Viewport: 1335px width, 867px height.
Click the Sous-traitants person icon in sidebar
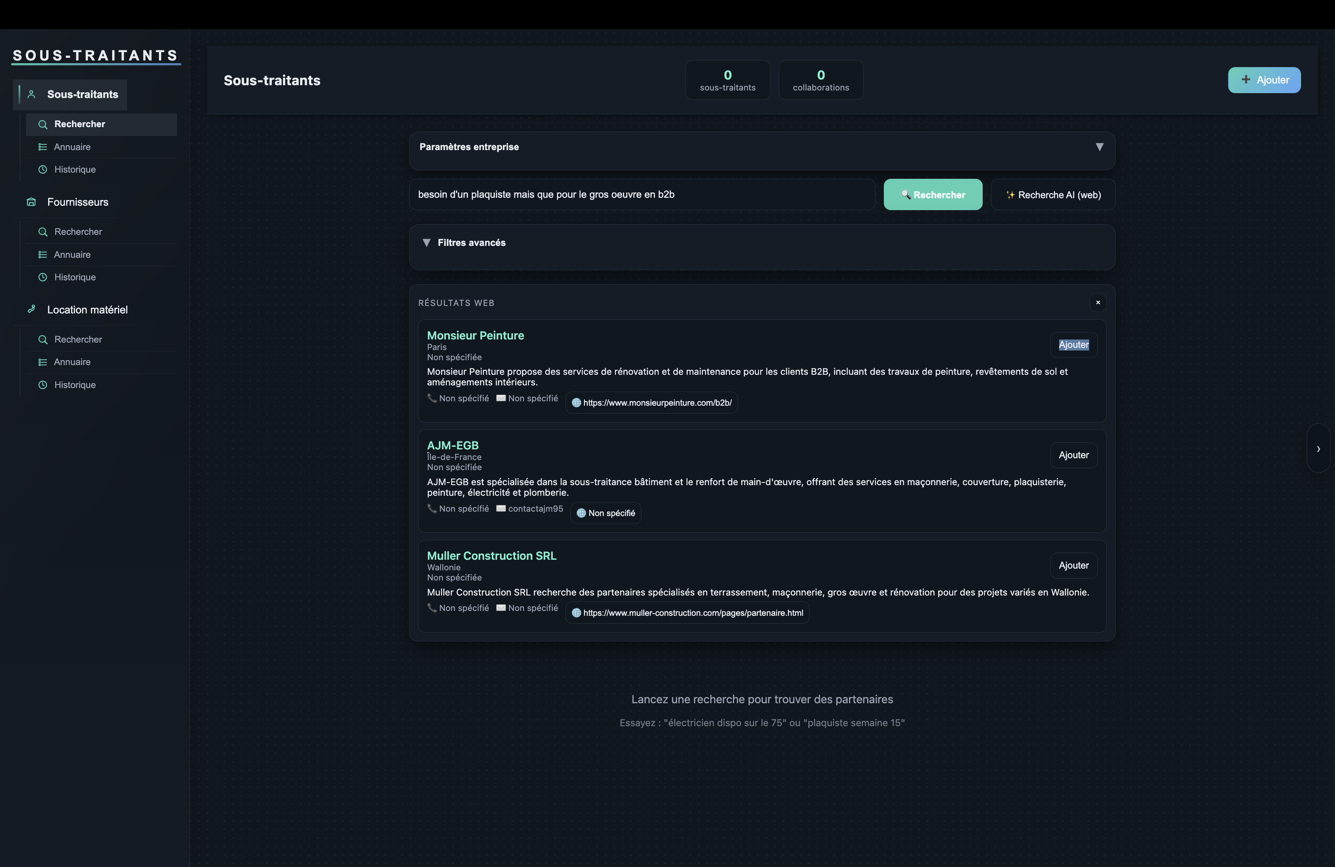tap(31, 94)
